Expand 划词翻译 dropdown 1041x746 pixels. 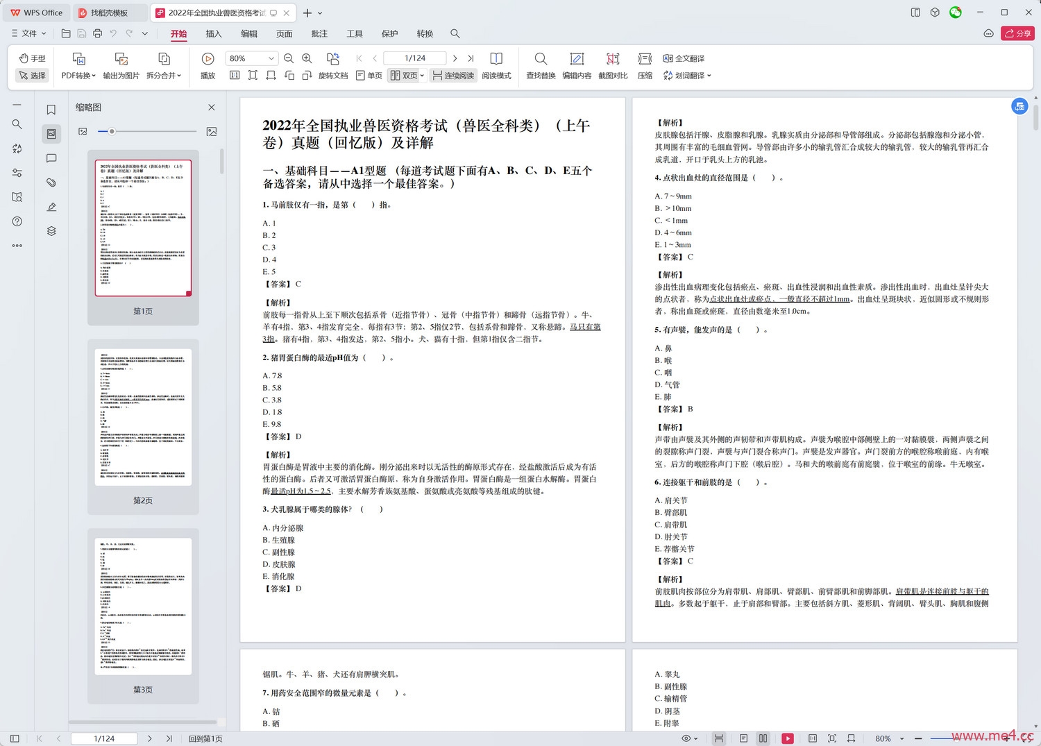[687, 75]
